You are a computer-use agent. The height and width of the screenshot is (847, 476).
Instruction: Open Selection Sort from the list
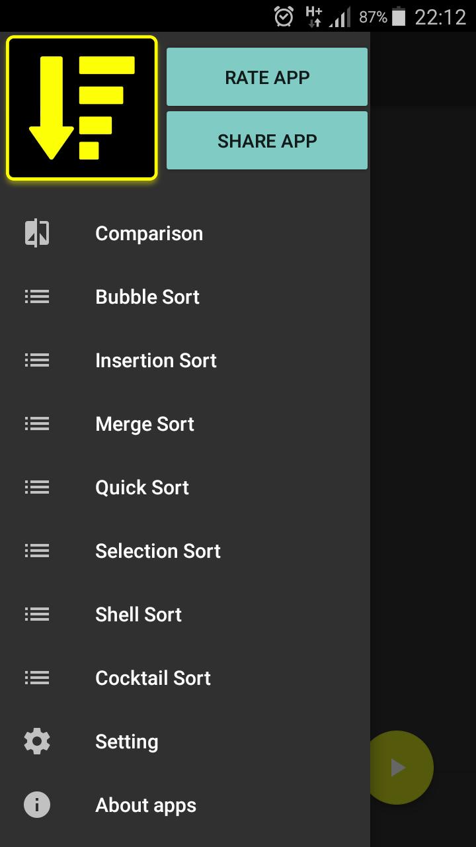click(x=185, y=551)
